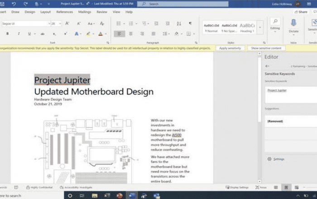Screen dimensions: 317x199
Task: Decrease paragraph indent
Action: [x=156, y=23]
